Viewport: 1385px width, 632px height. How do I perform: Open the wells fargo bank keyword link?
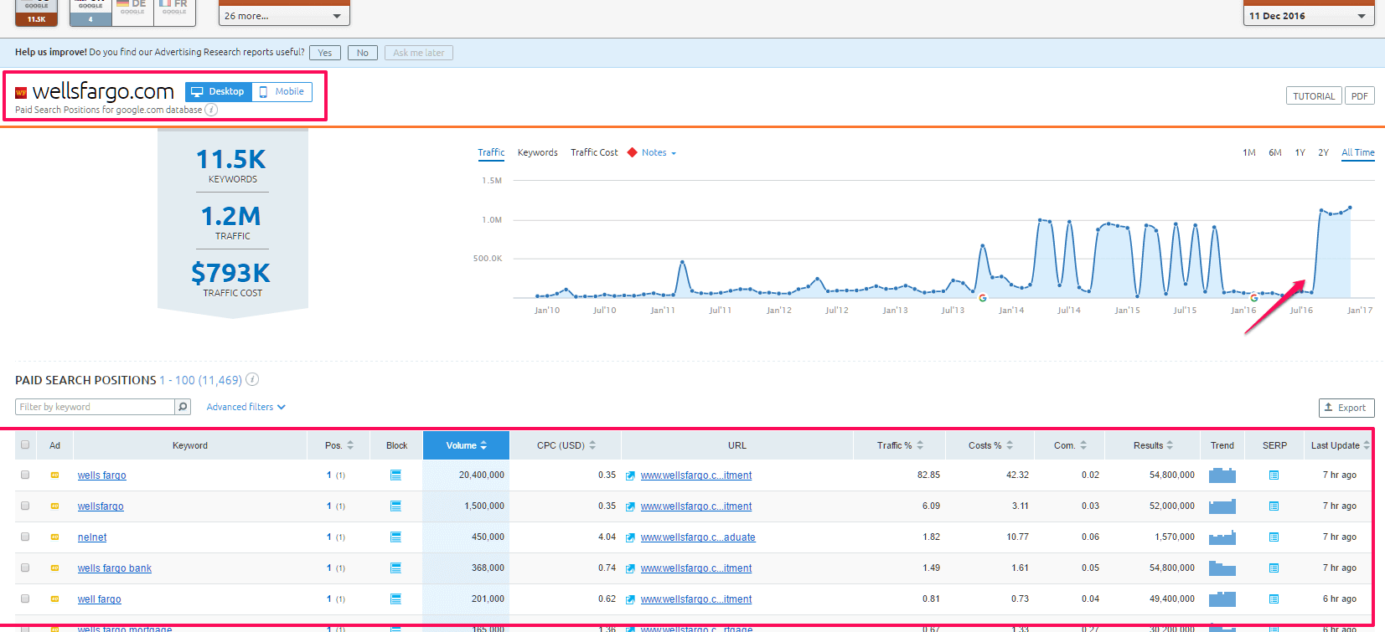[115, 568]
